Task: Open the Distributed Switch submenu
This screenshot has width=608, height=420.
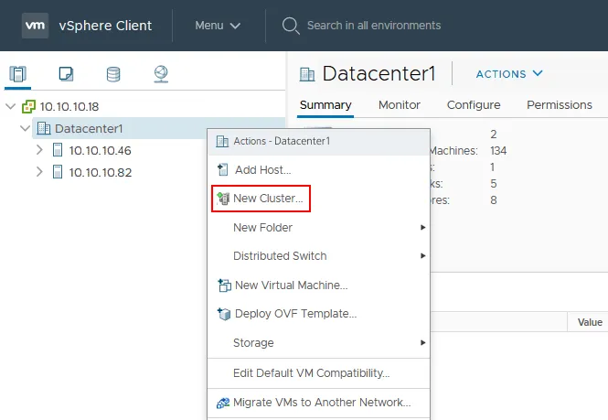Action: tap(280, 256)
